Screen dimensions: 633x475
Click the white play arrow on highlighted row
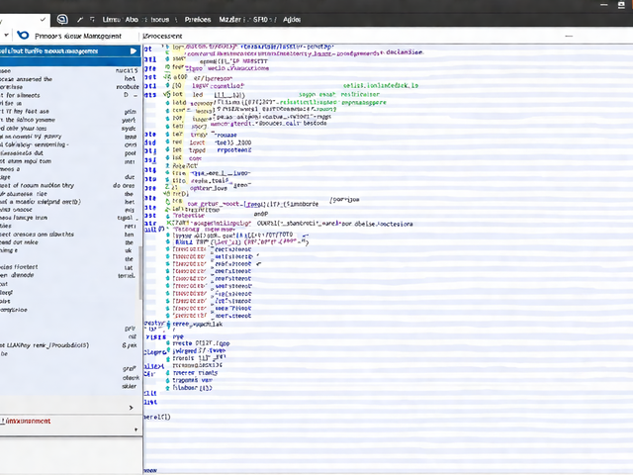(134, 50)
